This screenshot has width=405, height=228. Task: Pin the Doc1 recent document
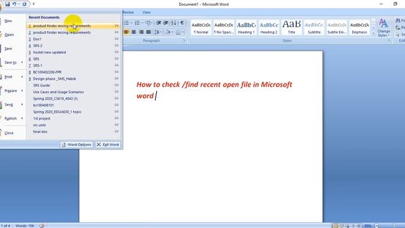click(x=116, y=39)
